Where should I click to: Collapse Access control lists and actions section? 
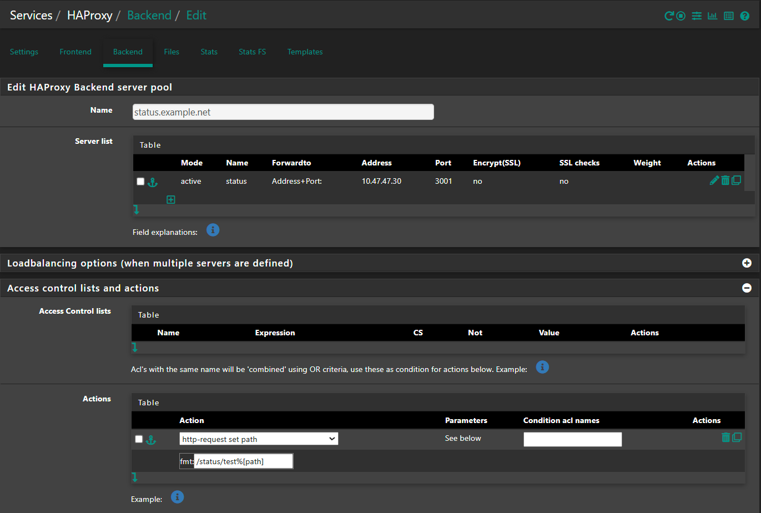point(747,288)
